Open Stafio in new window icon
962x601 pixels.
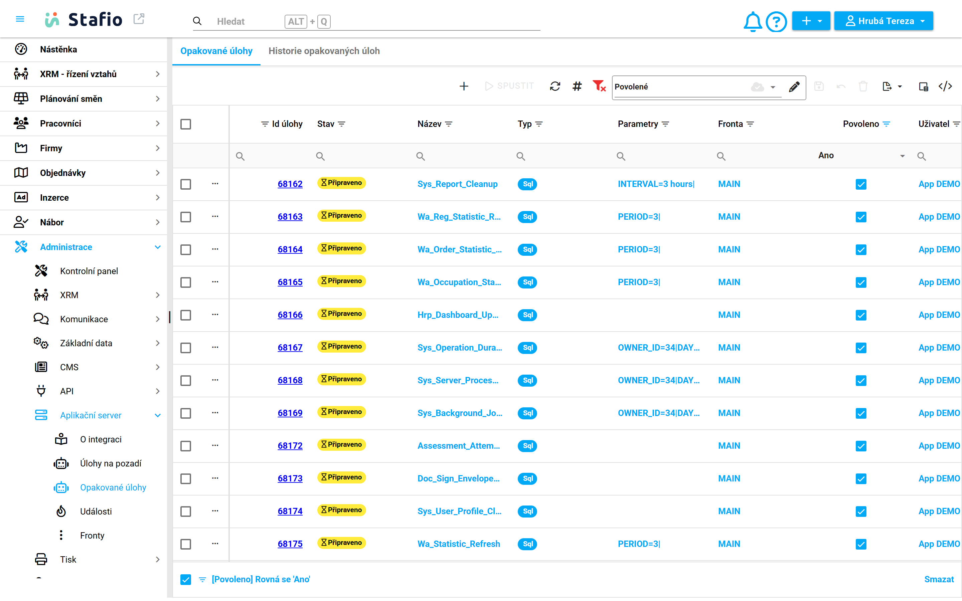(139, 19)
